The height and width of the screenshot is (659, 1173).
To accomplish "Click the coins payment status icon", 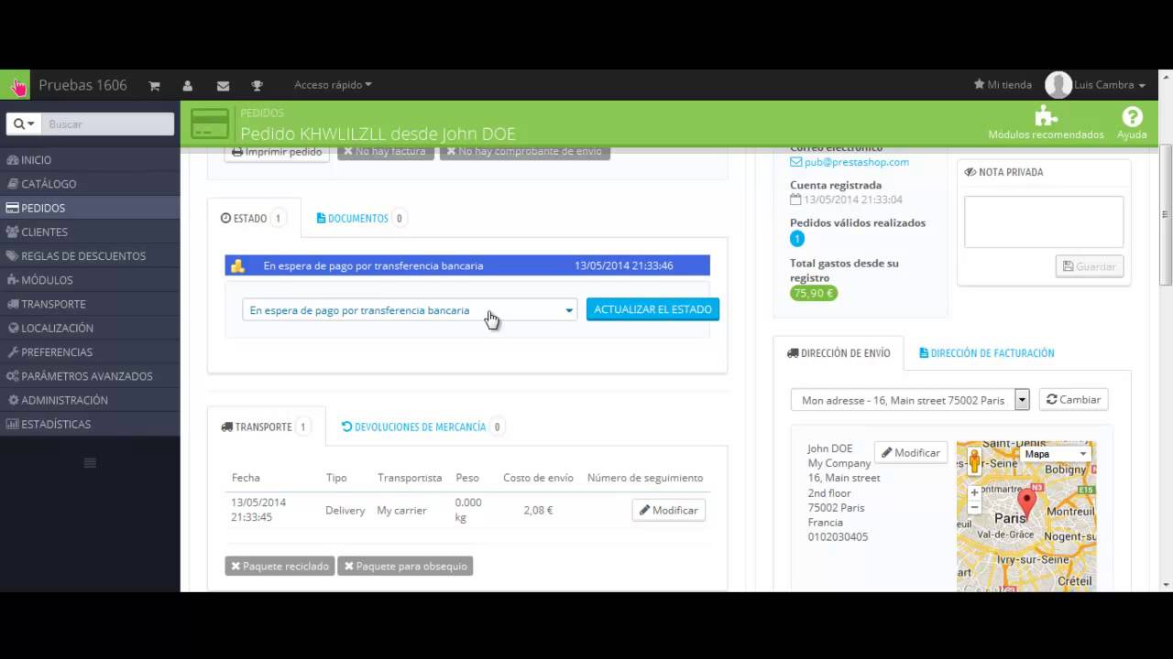I will (x=237, y=266).
